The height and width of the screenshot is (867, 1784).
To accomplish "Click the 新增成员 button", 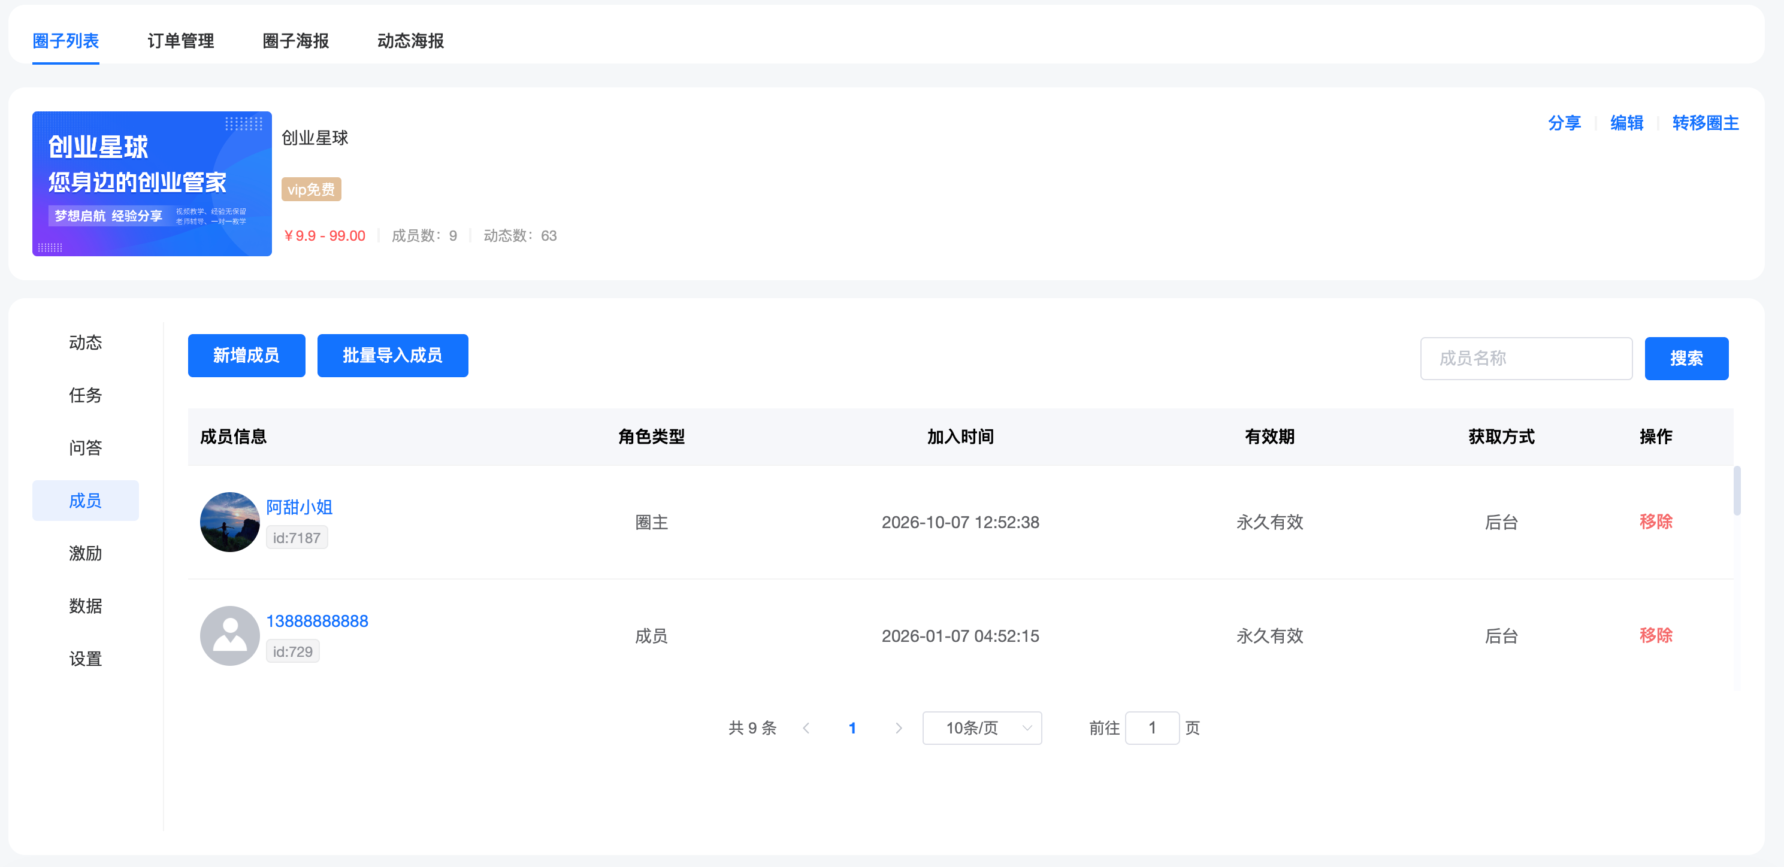I will (x=247, y=356).
